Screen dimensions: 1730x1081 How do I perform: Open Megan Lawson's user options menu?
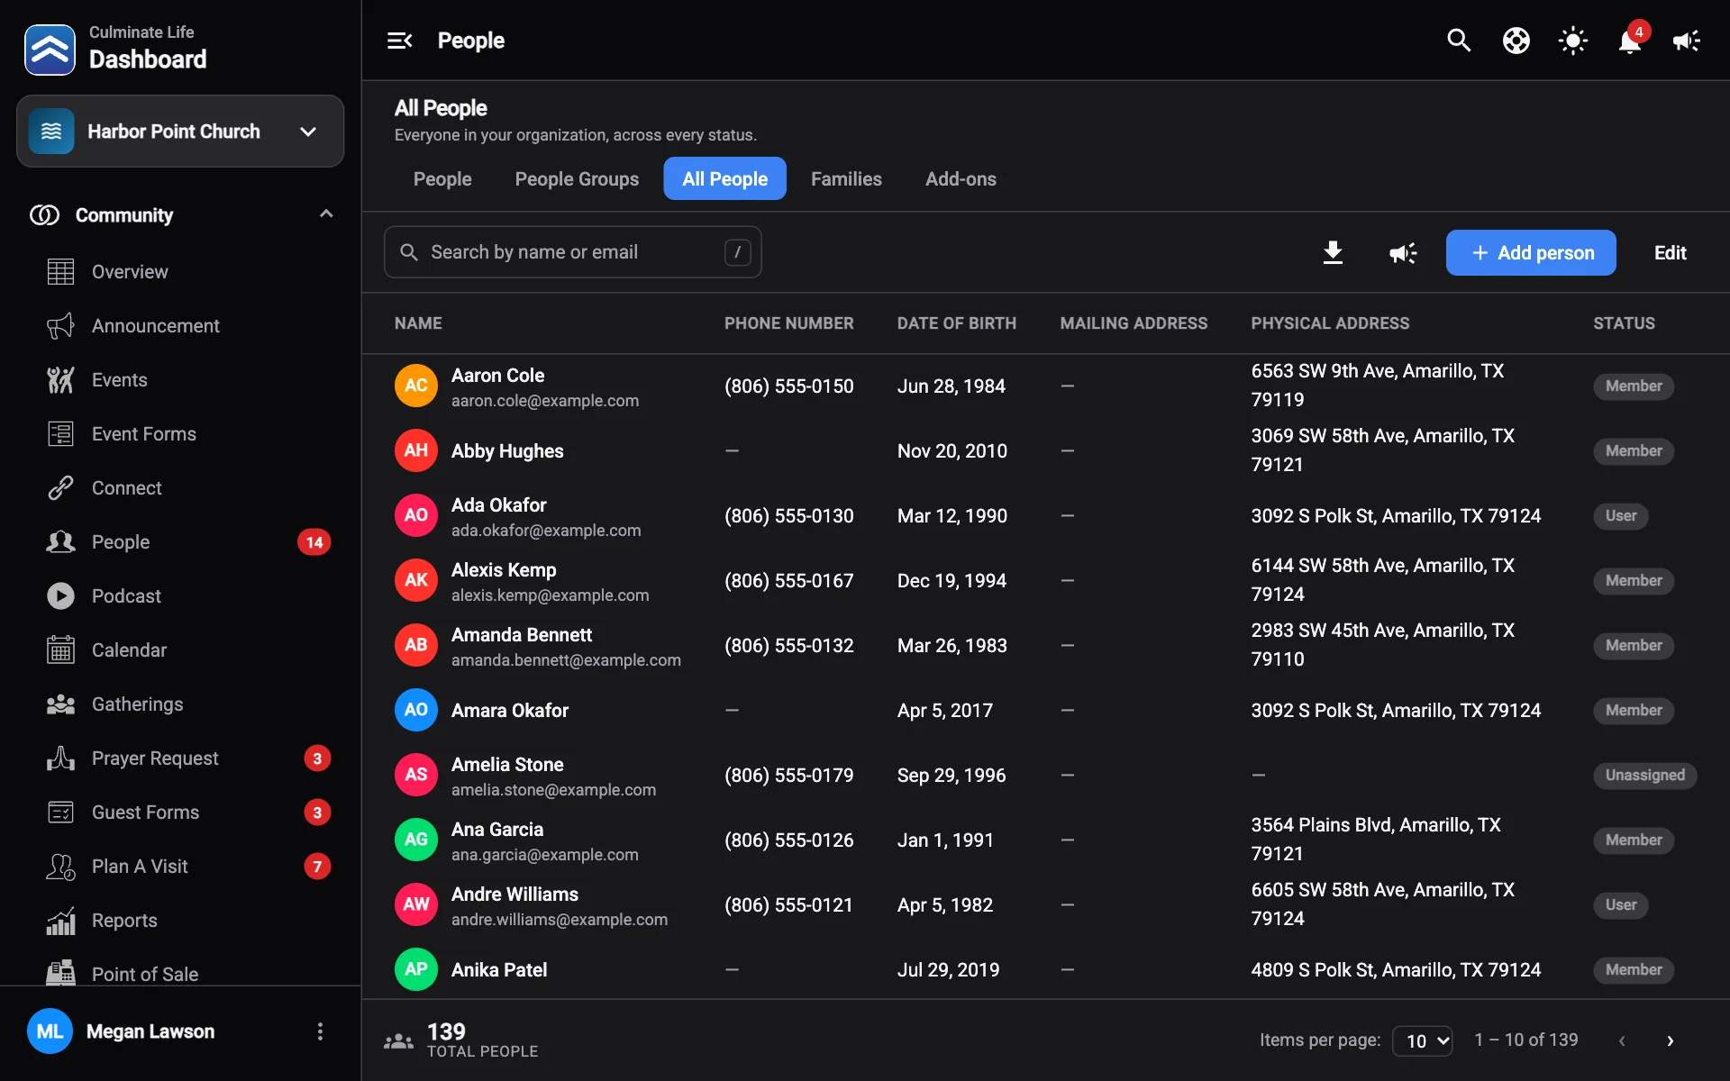tap(320, 1031)
